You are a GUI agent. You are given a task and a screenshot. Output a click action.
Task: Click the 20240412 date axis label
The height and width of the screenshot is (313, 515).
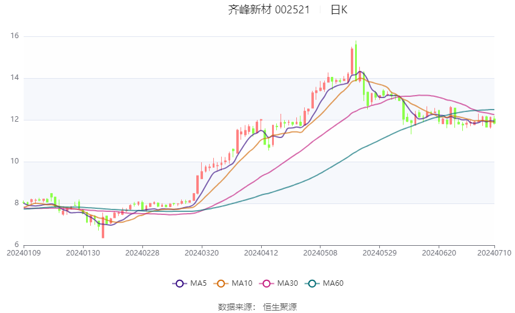pos(261,253)
